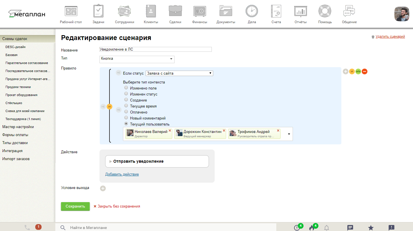Add exit condition with plus icon
The image size is (413, 231).
[x=103, y=188]
